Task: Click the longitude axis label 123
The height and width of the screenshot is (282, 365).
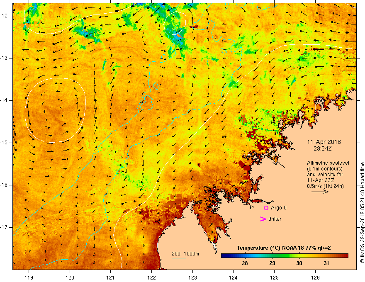Action: click(192, 277)
